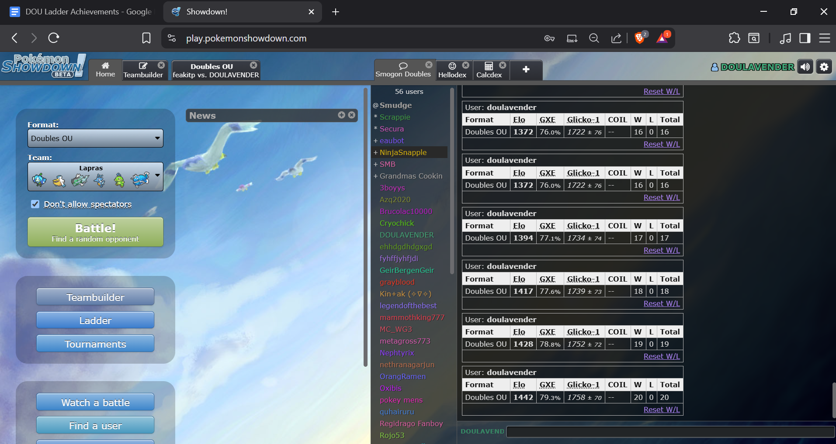Click the browser forward arrow
The height and width of the screenshot is (444, 836).
click(x=34, y=38)
